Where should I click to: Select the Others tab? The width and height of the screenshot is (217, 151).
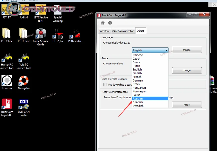point(141,31)
